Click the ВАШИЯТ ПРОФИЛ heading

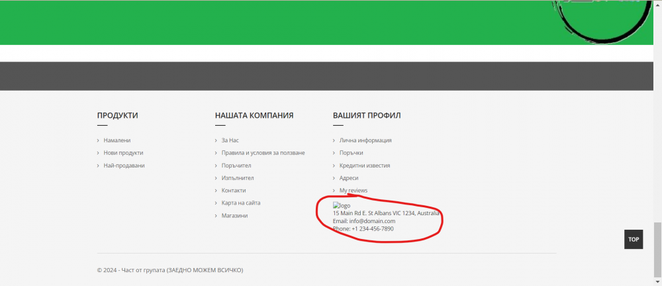tap(367, 115)
